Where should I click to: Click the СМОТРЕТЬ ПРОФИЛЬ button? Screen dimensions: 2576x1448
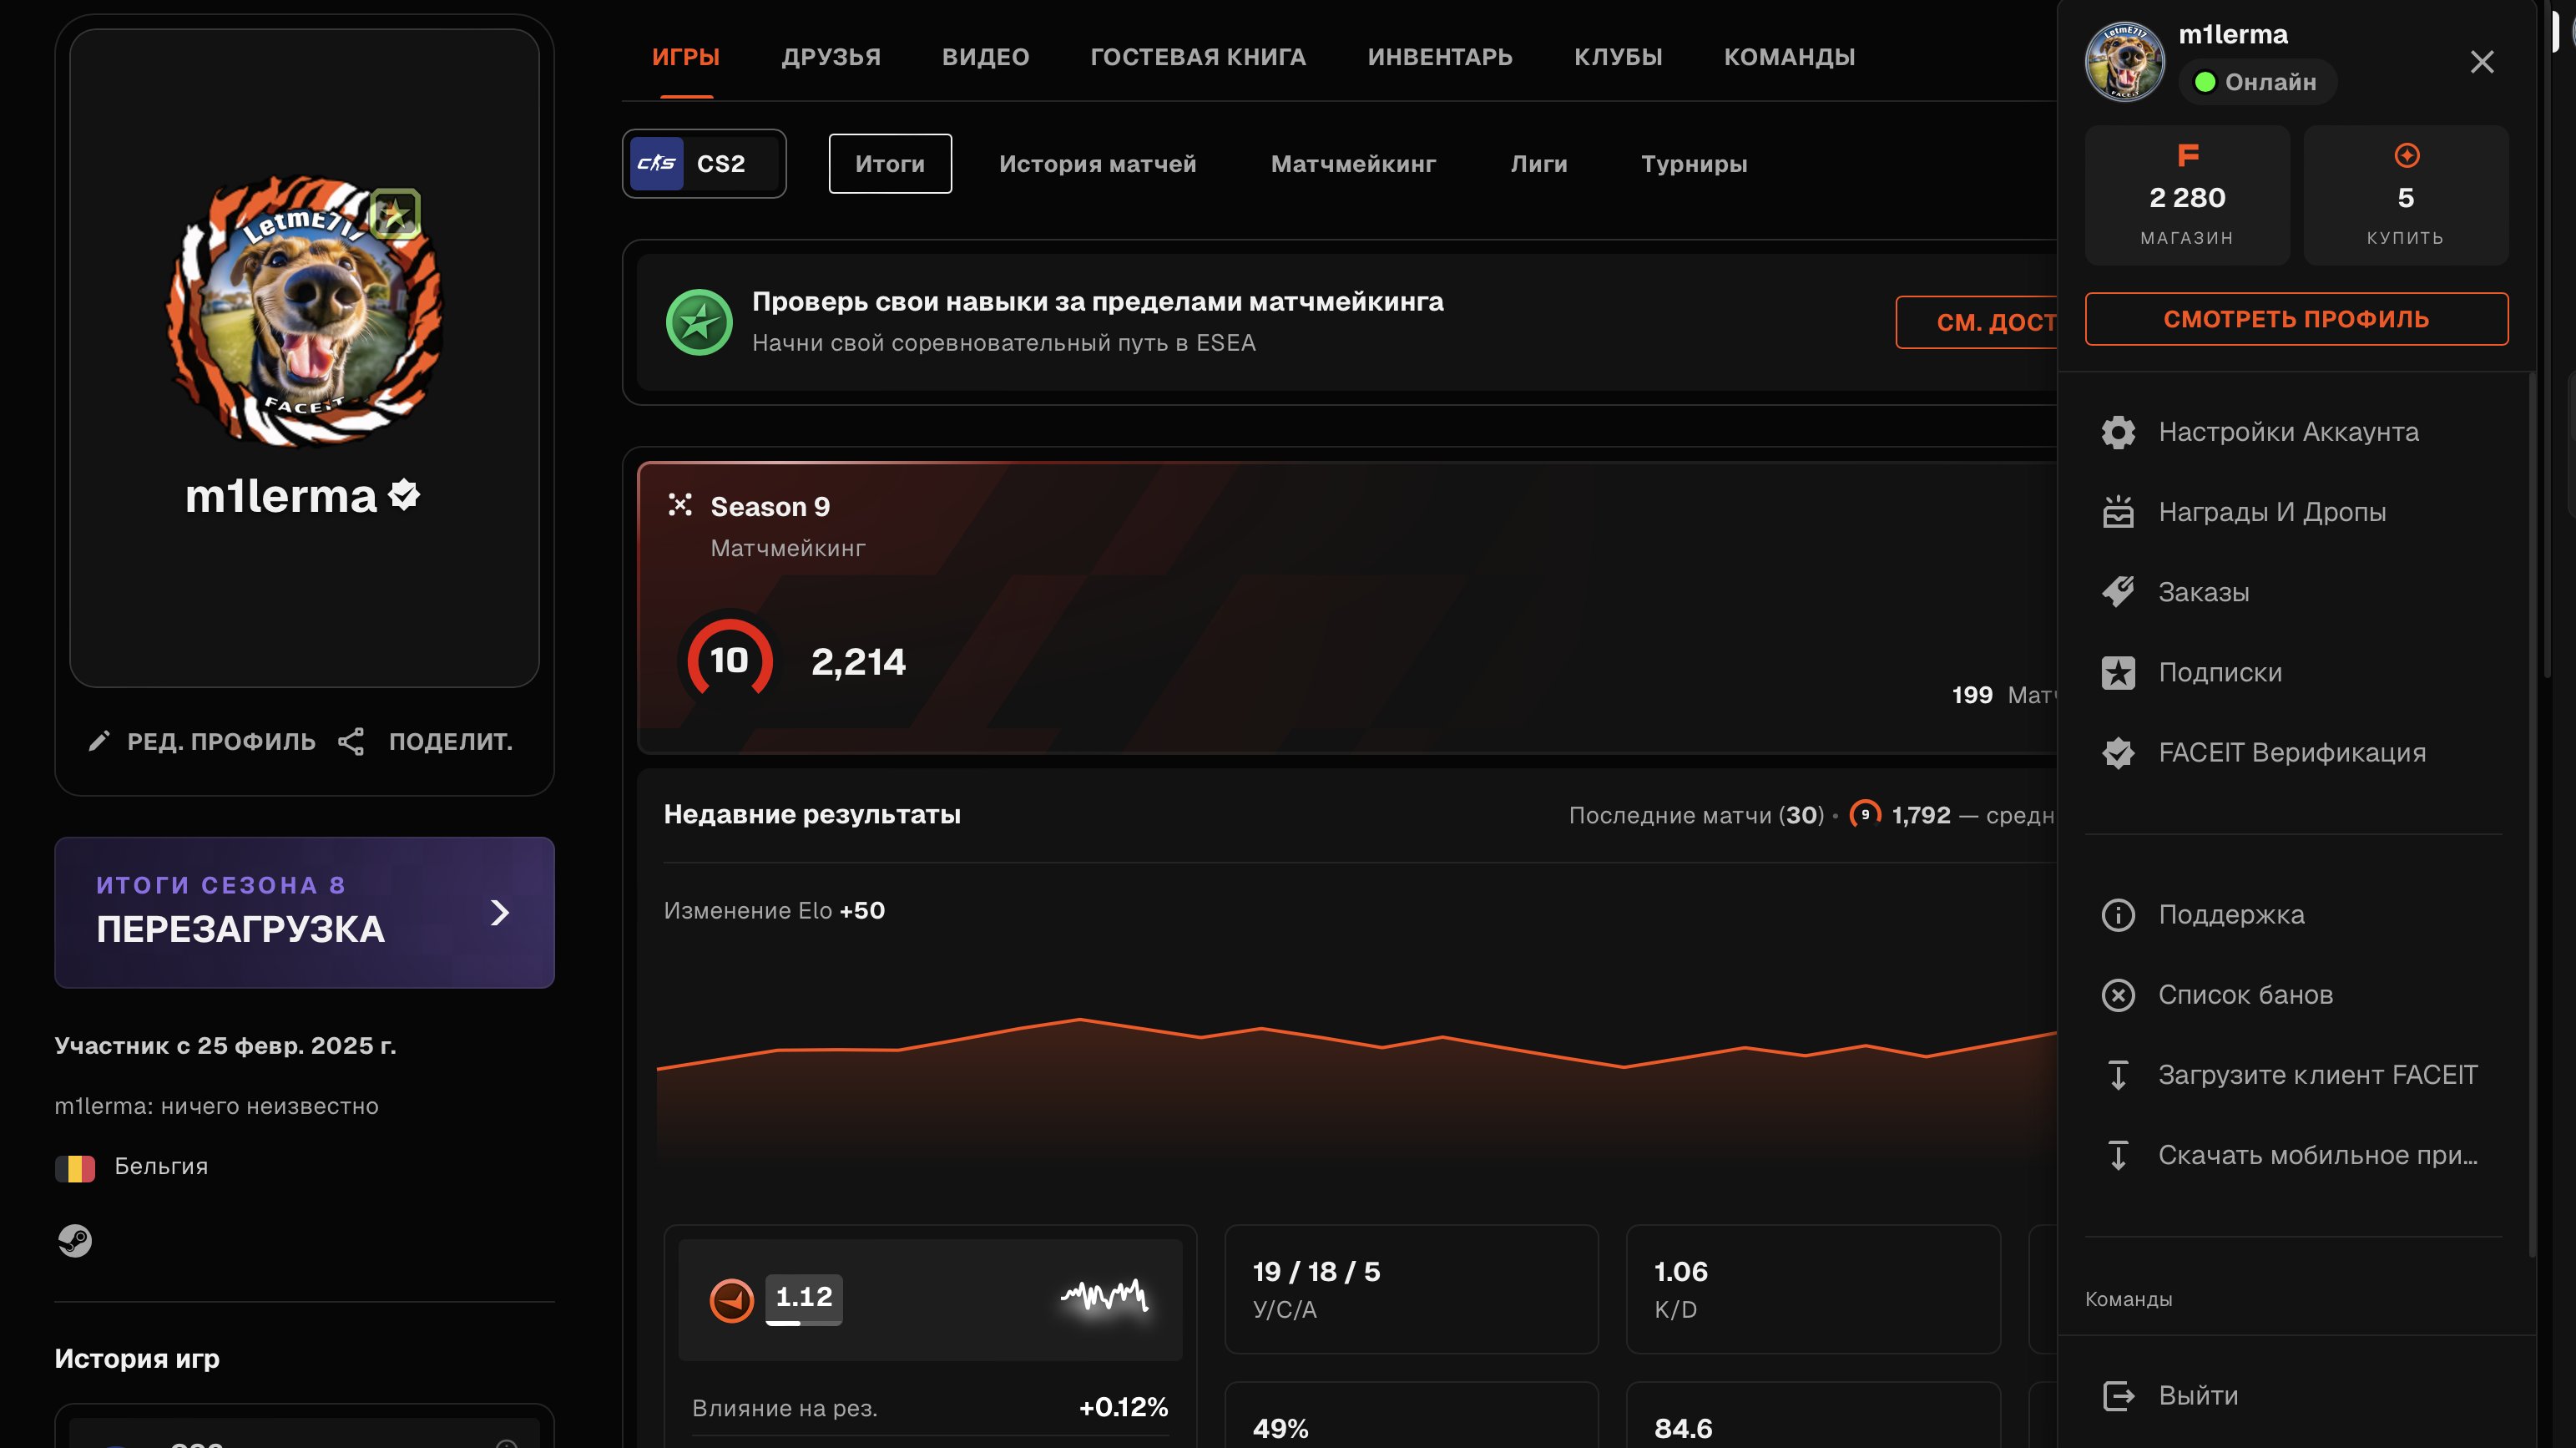pos(2296,319)
